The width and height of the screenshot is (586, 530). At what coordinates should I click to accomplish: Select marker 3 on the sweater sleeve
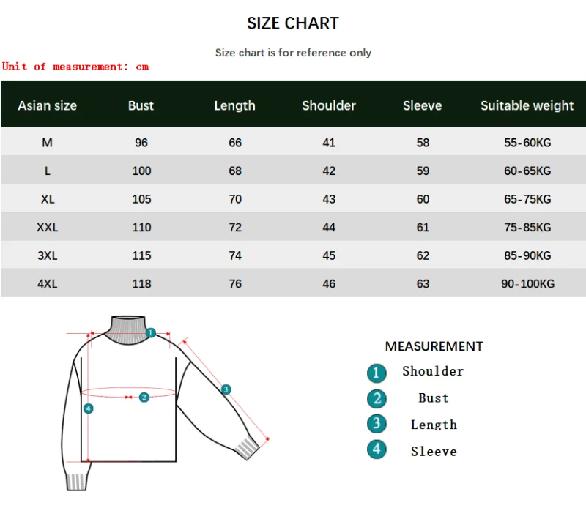point(226,389)
